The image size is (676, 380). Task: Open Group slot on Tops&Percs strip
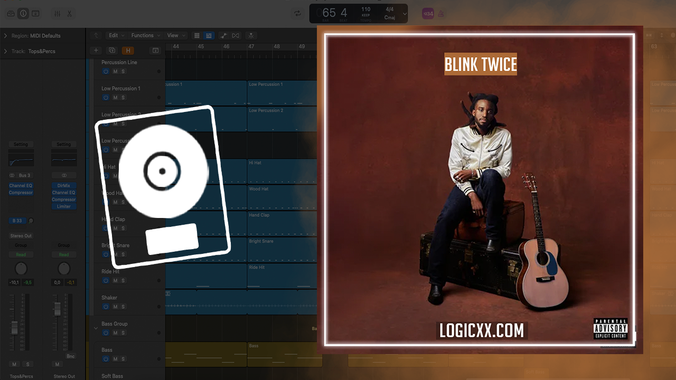[x=21, y=245]
